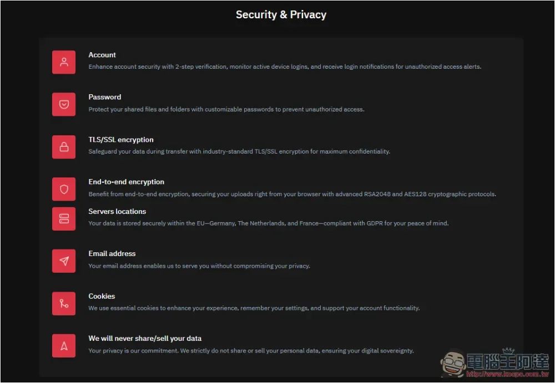Click the Email address paper-plane icon

click(64, 261)
